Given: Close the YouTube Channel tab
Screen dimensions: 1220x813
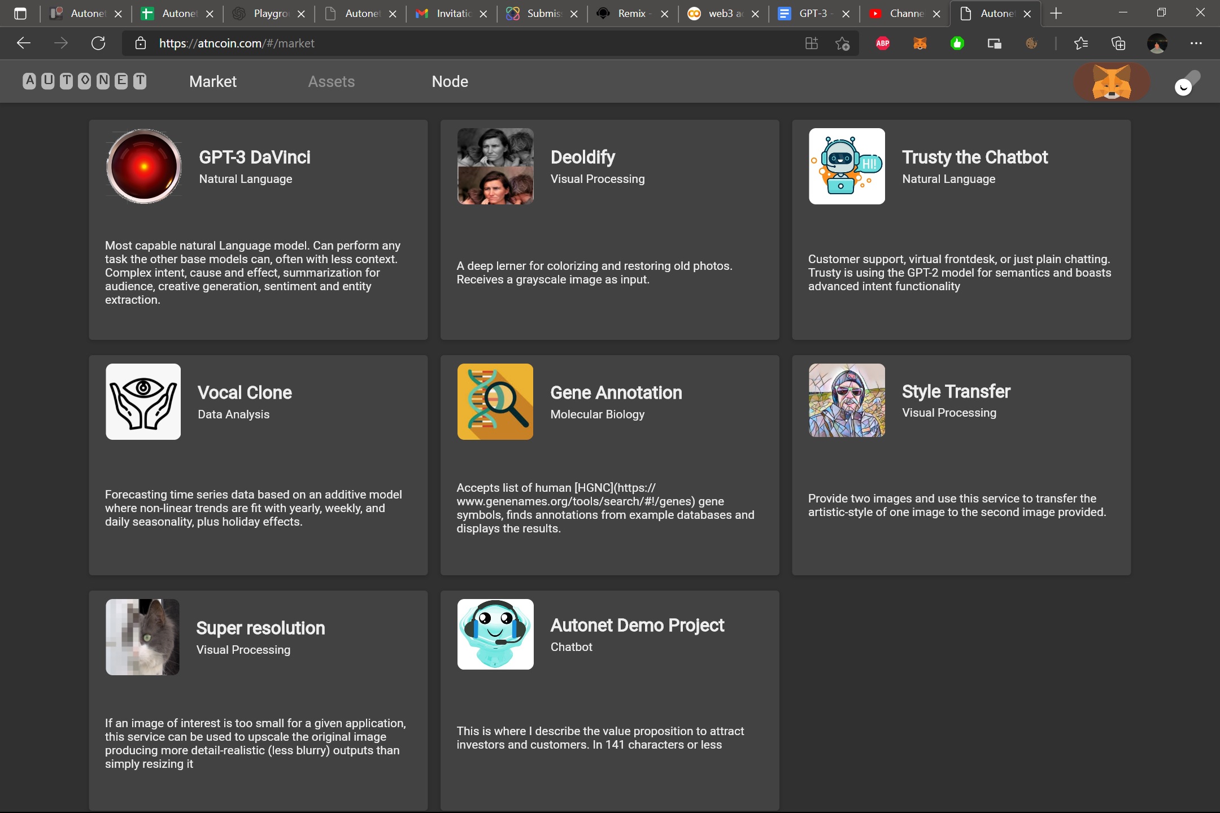Looking at the screenshot, I should tap(937, 14).
